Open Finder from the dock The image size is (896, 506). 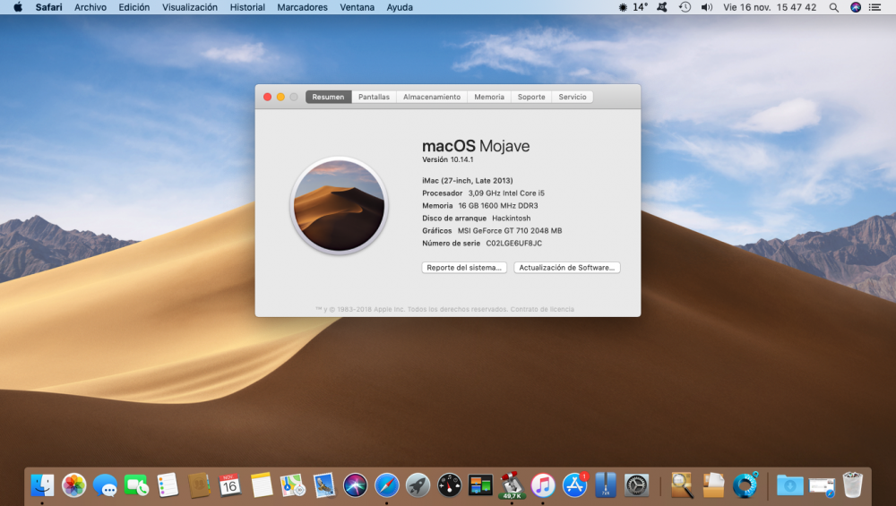coord(42,485)
